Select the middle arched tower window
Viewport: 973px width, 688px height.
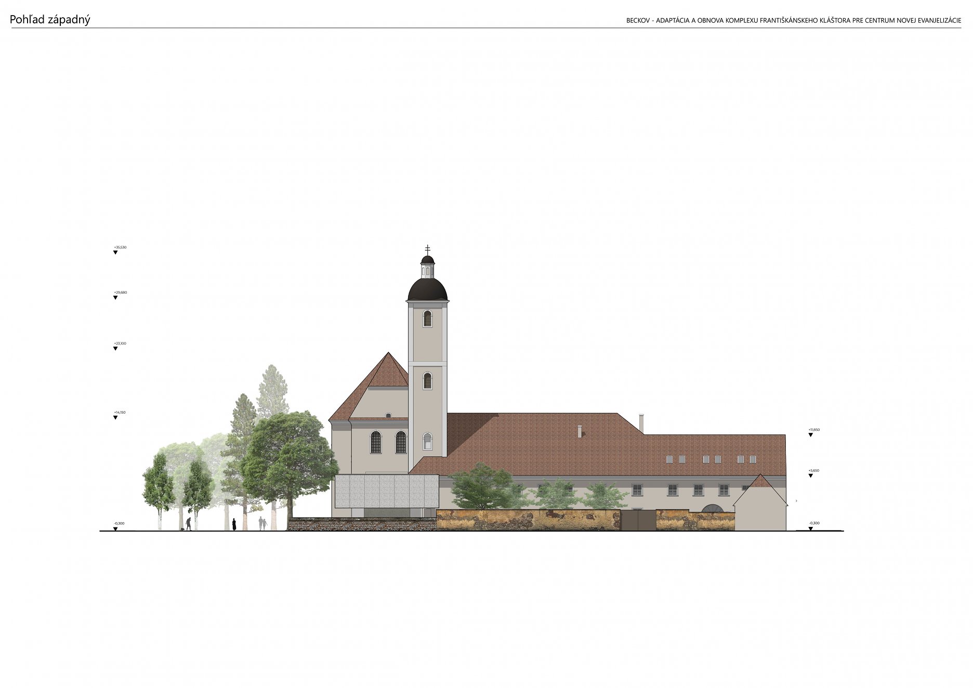(x=427, y=381)
